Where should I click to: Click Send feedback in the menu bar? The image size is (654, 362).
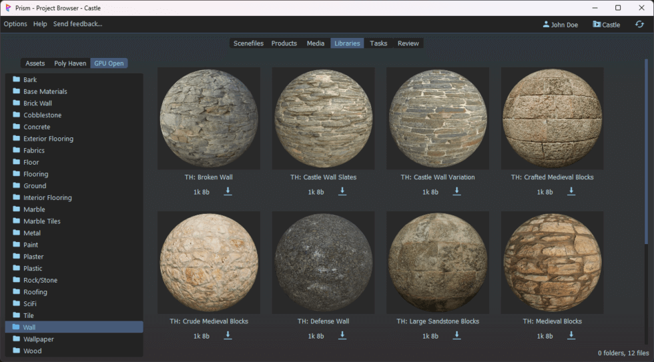(x=77, y=24)
